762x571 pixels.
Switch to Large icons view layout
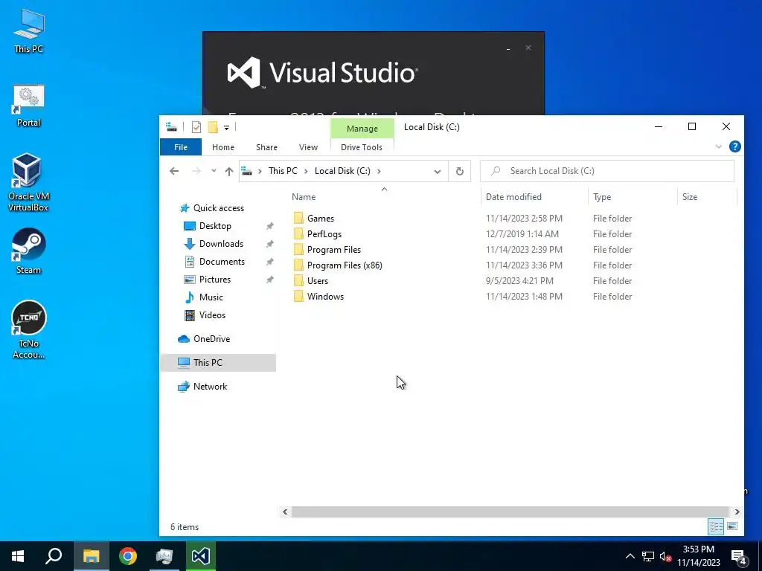[732, 526]
